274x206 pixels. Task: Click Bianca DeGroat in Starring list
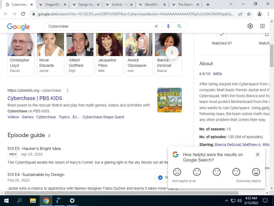pyautogui.click(x=228, y=145)
